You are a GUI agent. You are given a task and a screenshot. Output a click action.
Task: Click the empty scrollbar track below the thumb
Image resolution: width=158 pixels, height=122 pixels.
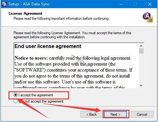(141, 68)
